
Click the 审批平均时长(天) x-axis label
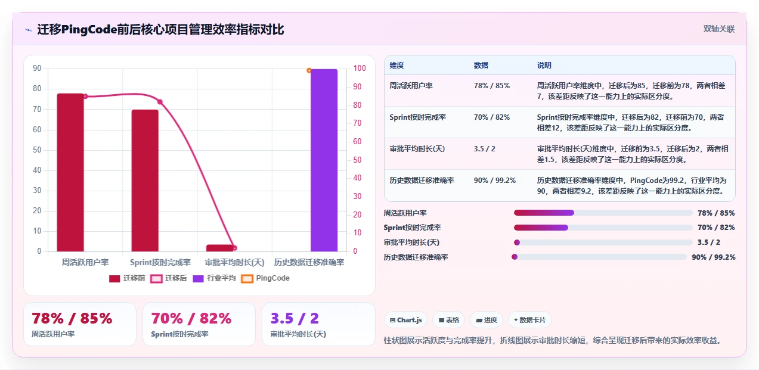pos(234,262)
